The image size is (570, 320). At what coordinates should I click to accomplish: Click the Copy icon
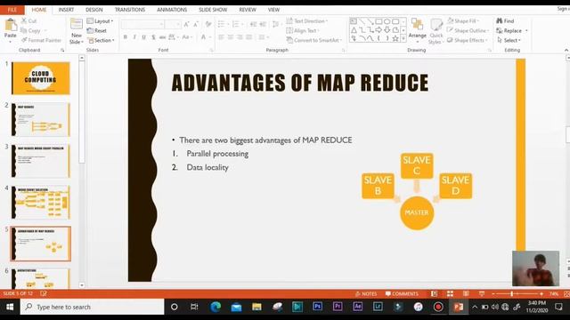pyautogui.click(x=24, y=31)
